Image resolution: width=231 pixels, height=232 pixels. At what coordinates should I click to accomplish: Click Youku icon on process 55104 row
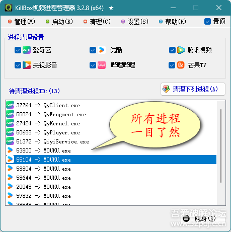tap(10, 159)
